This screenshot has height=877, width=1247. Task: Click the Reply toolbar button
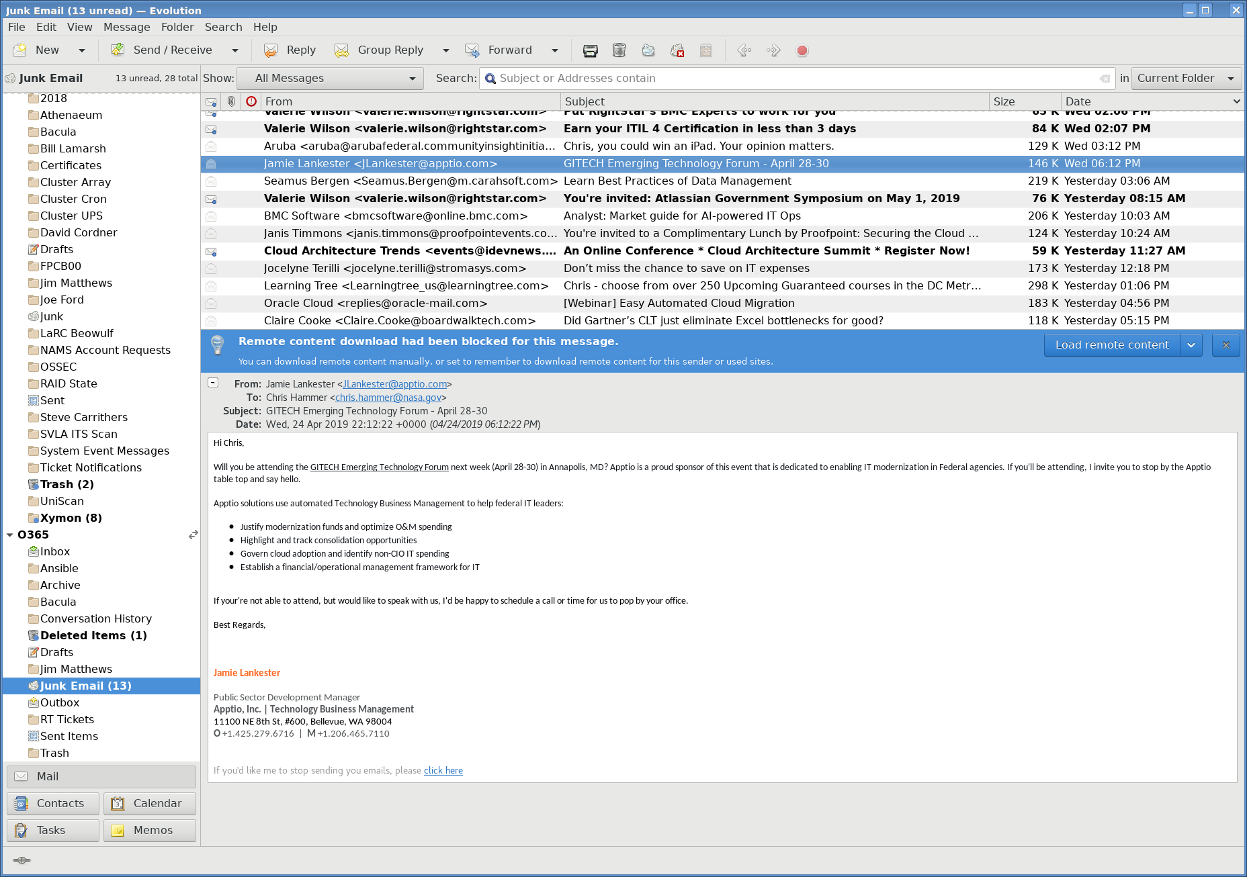click(x=290, y=50)
